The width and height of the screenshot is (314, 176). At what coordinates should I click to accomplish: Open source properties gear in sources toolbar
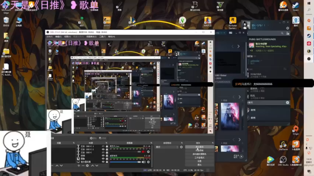pos(87,165)
